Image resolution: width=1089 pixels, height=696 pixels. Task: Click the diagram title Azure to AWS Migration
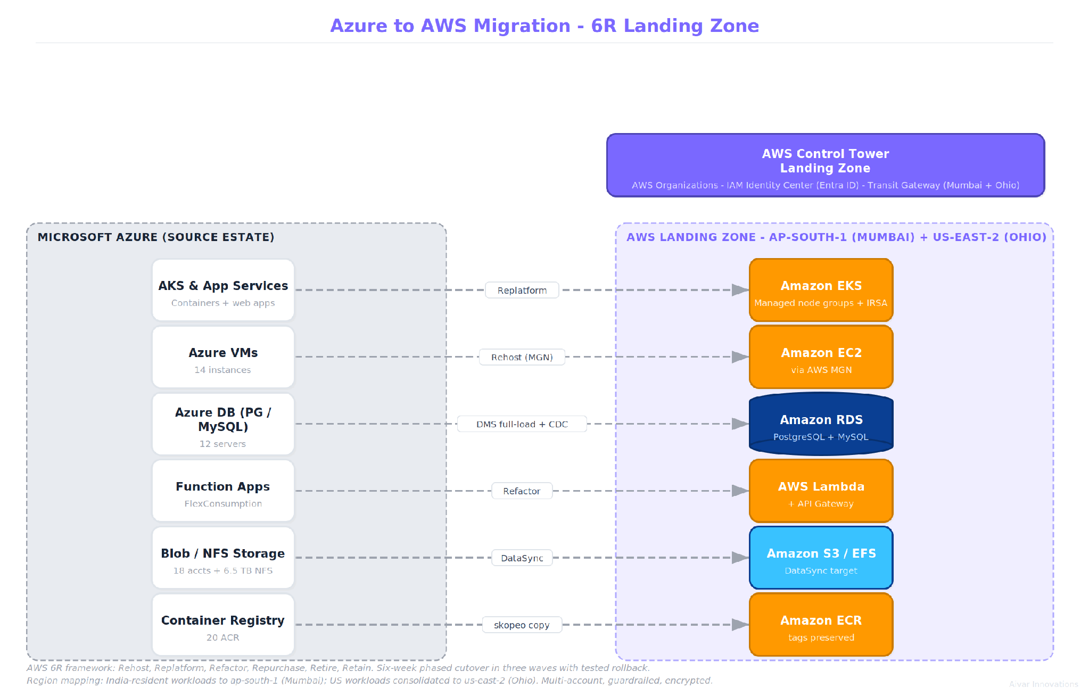[x=544, y=26]
